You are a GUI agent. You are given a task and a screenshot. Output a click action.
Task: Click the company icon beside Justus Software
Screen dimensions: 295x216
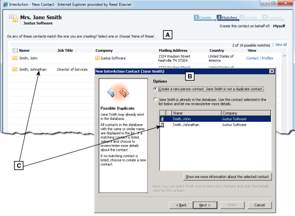pyautogui.click(x=97, y=58)
